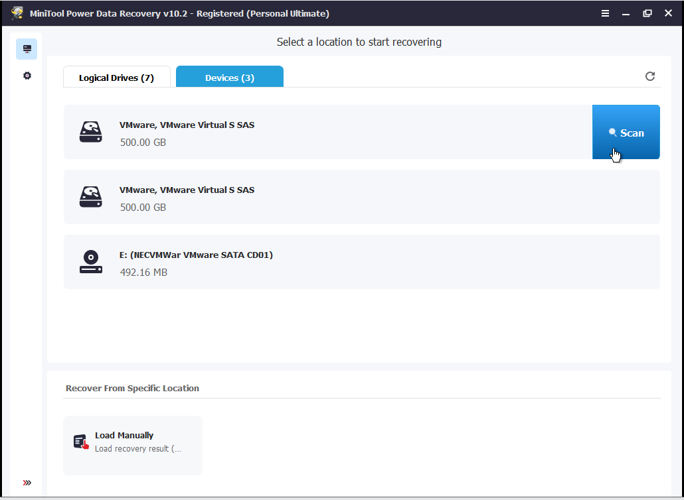The height and width of the screenshot is (500, 684).
Task: Open the hamburger menu in title bar
Action: point(605,13)
